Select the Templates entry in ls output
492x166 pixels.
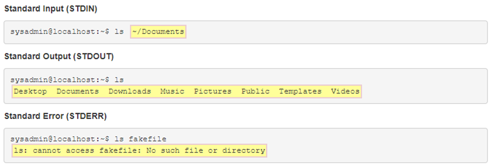coord(300,91)
